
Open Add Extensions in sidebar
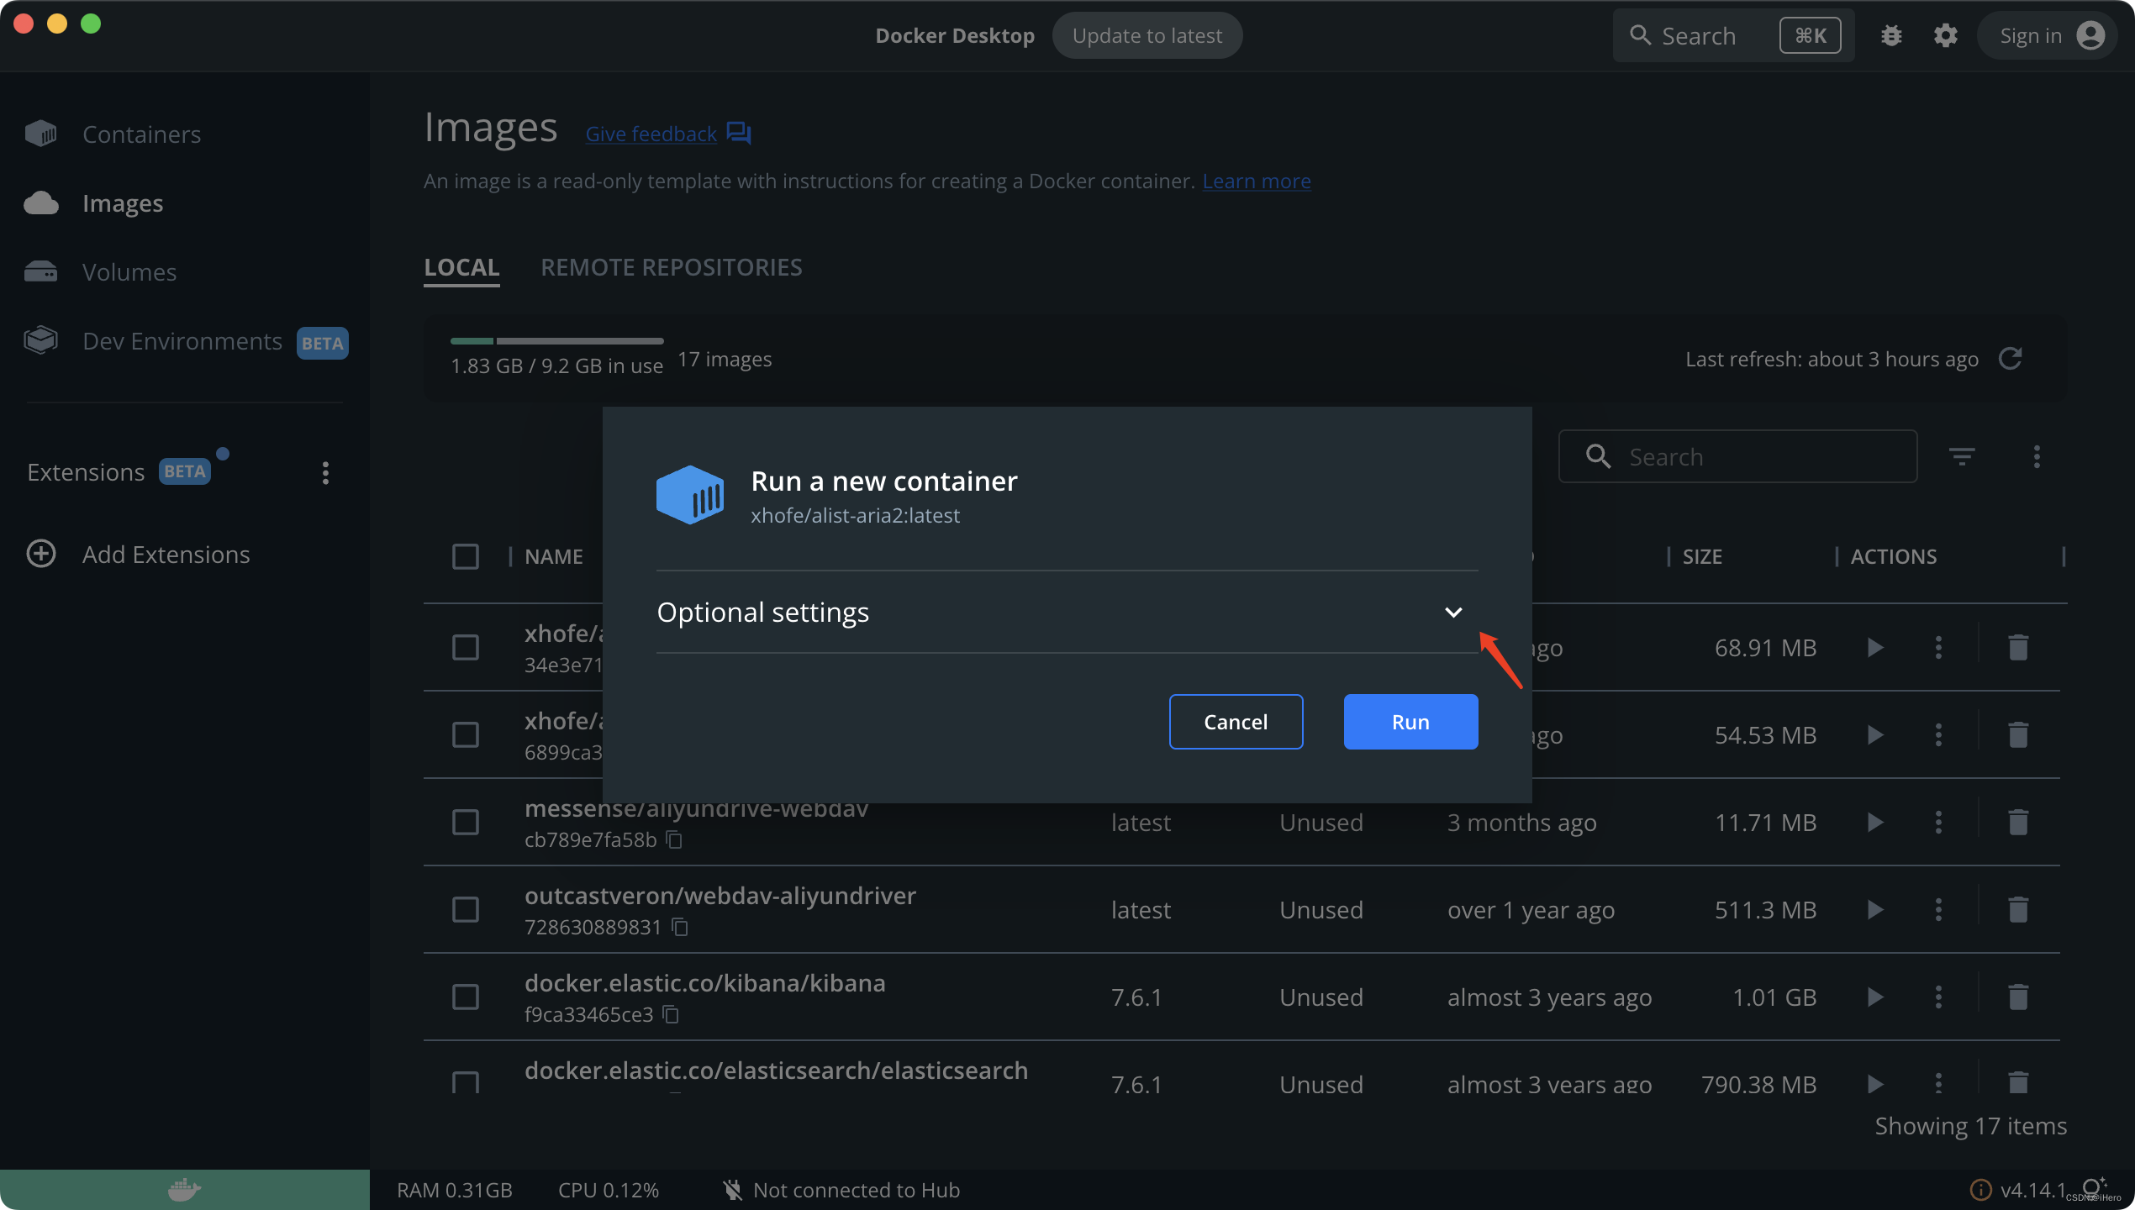[166, 554]
